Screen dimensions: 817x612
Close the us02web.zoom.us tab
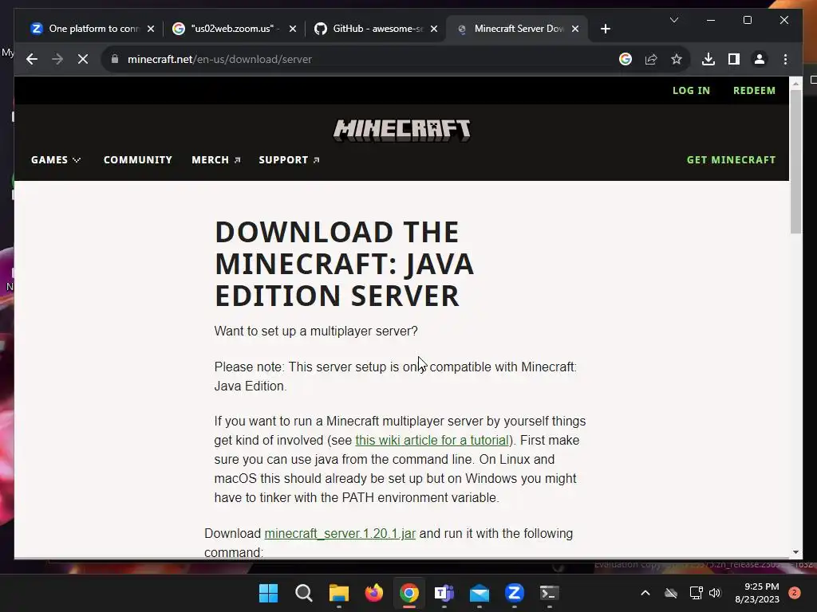[292, 29]
